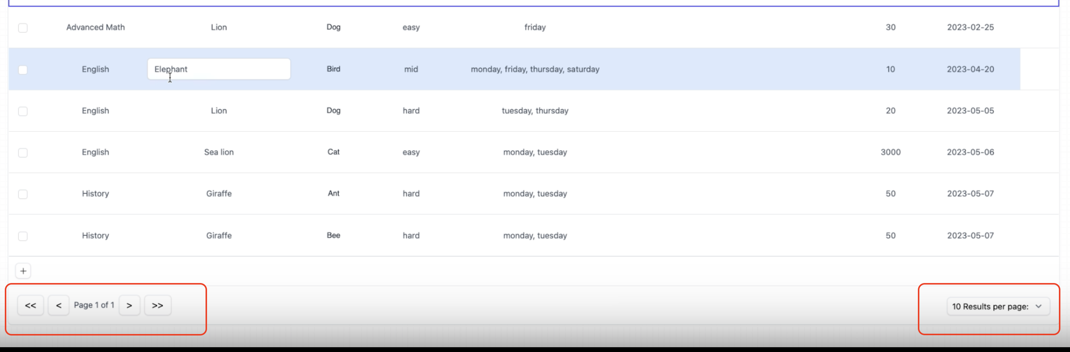
Task: Check the History row containing Bee
Action: 23,235
